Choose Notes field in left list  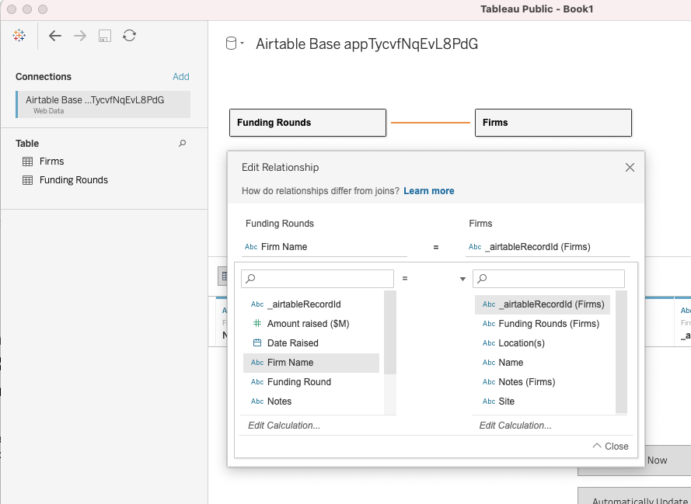[x=311, y=401]
